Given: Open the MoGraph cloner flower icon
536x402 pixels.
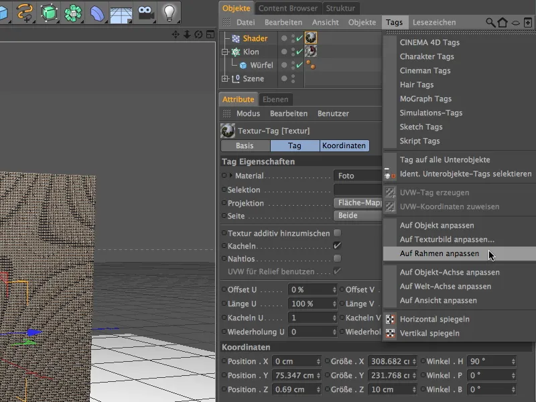Looking at the screenshot, I should coord(73,13).
